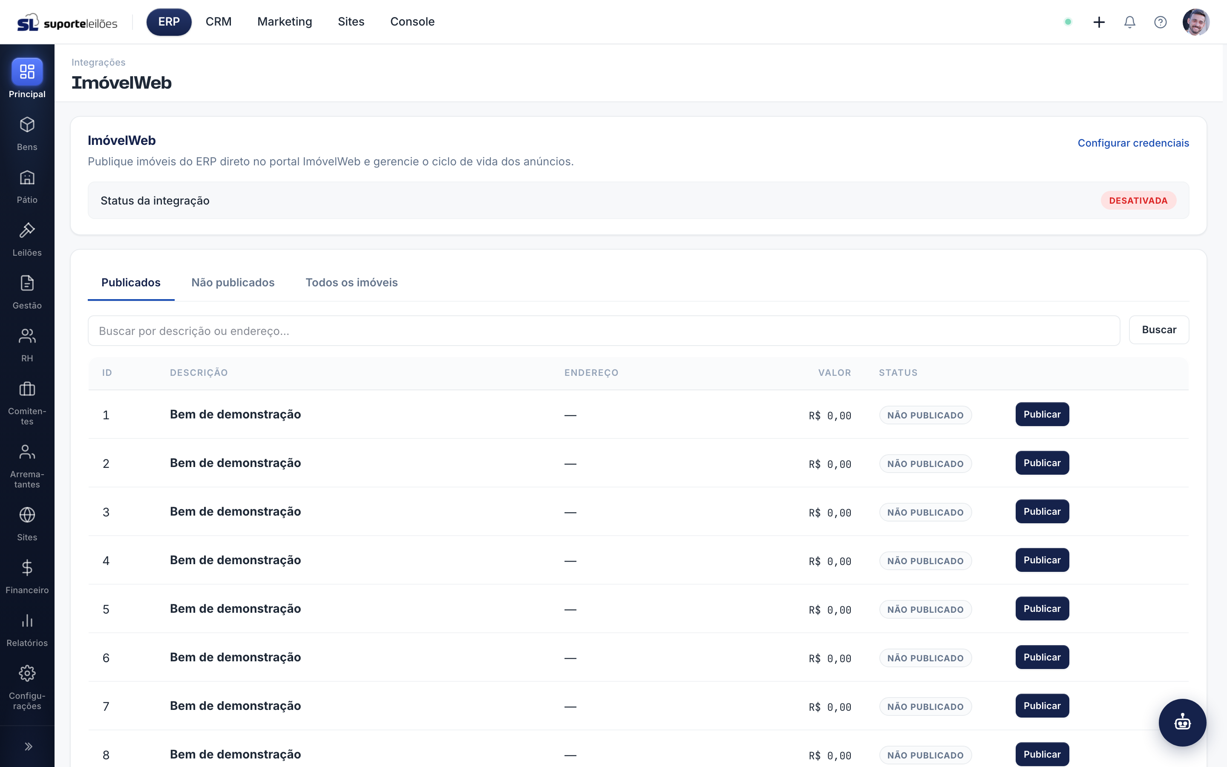Viewport: 1227px width, 767px height.
Task: Switch to the Sites module in top nav
Action: pos(351,22)
